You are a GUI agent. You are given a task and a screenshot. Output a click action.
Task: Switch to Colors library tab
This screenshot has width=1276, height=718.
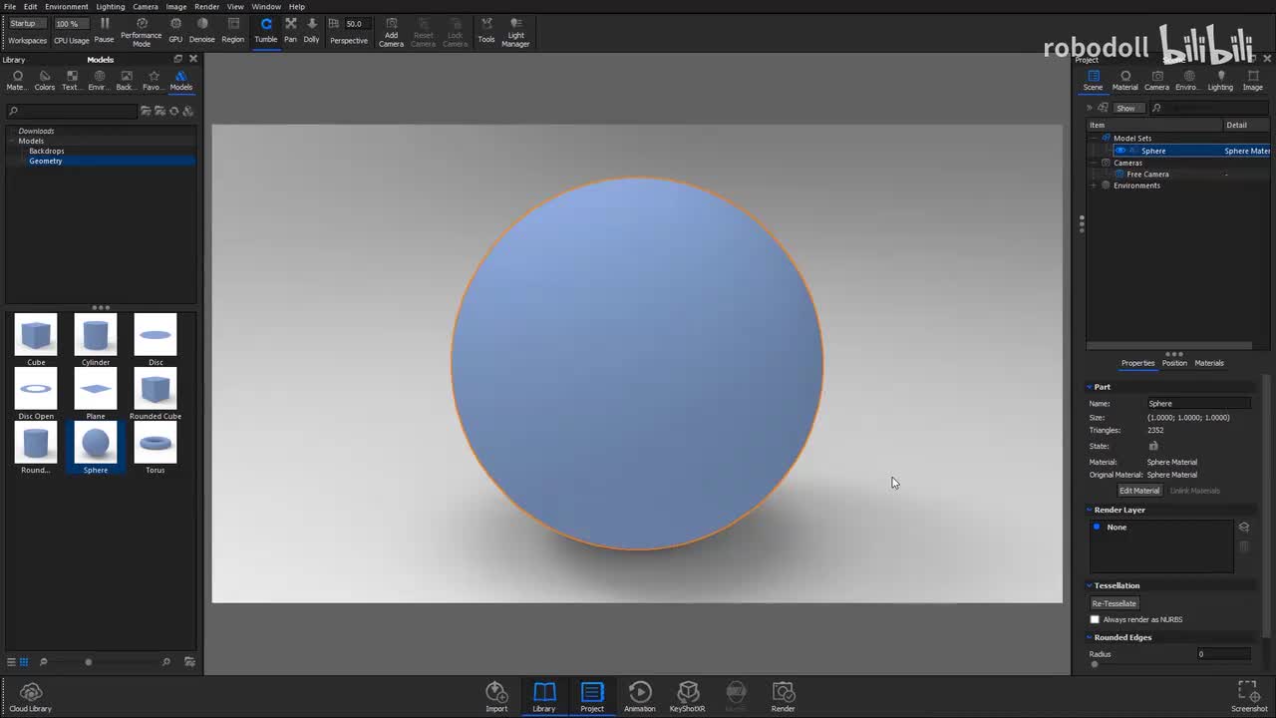point(45,81)
